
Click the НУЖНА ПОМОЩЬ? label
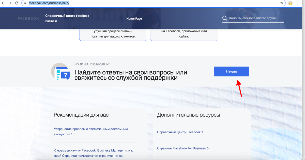click(x=92, y=65)
